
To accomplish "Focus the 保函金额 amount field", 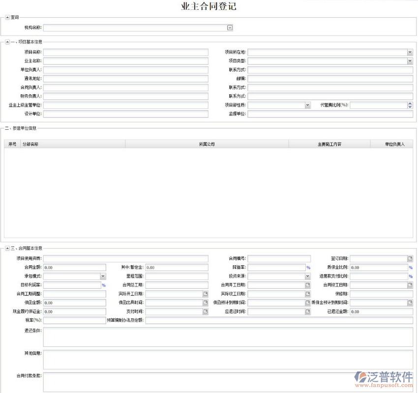I will 75,303.
